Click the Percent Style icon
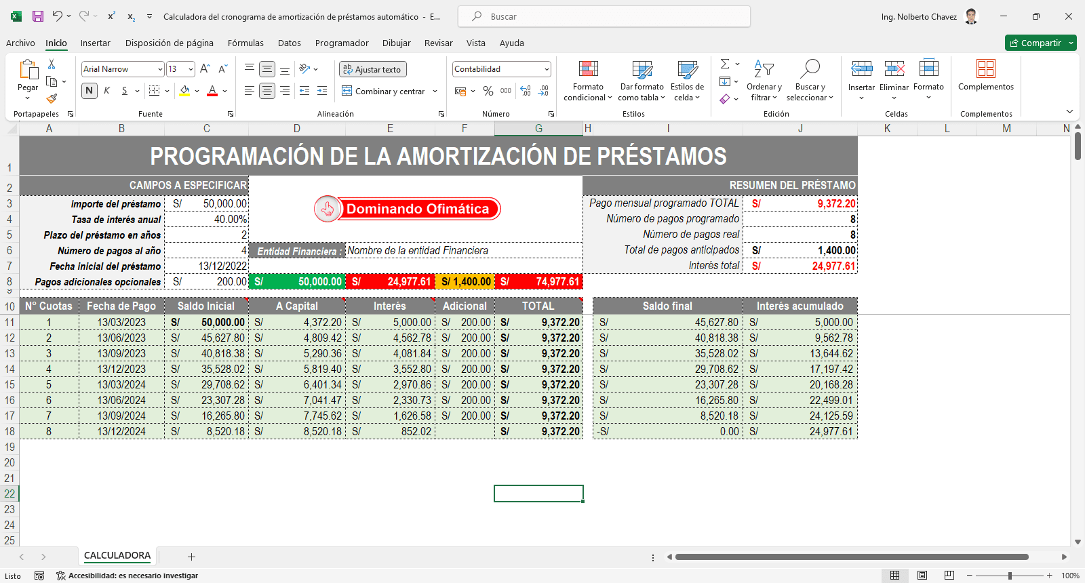Image resolution: width=1085 pixels, height=583 pixels. tap(488, 91)
